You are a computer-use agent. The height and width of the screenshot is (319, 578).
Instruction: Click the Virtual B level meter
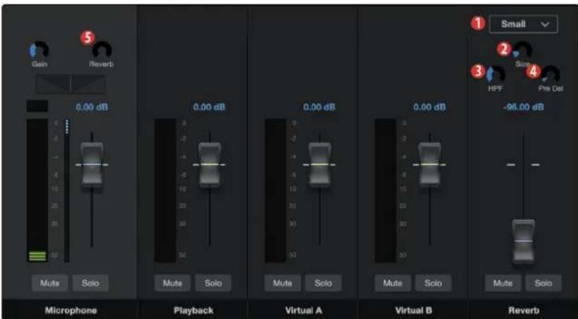[x=385, y=191]
